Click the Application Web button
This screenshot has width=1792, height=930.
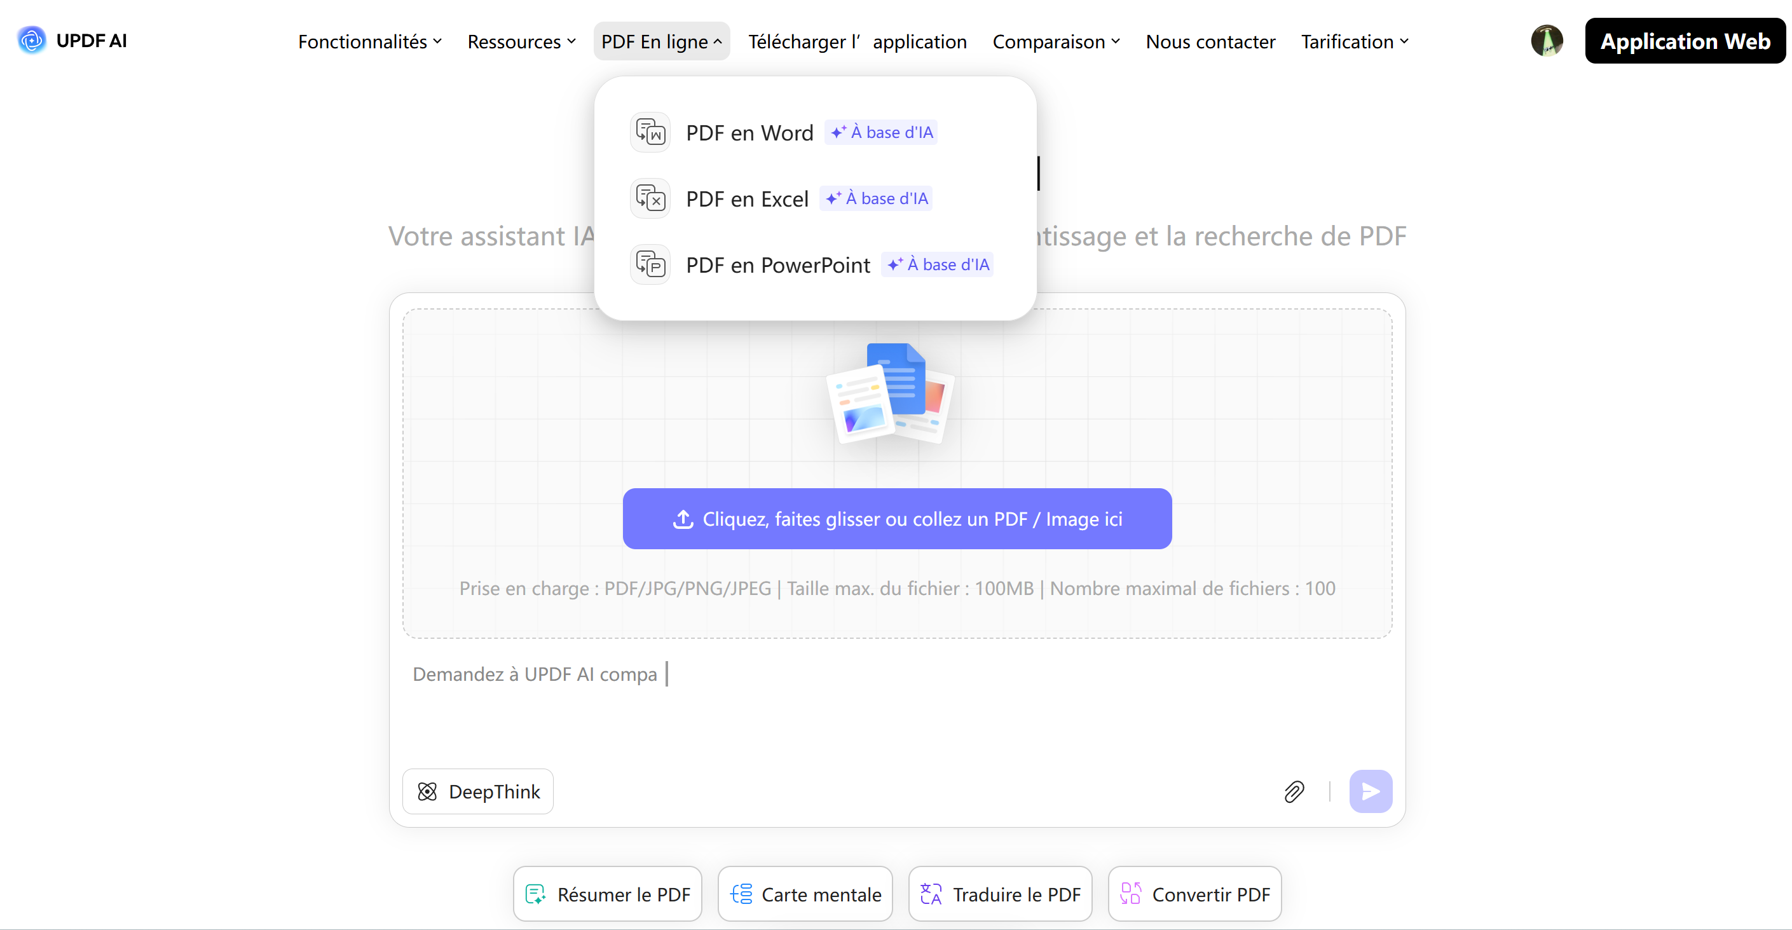1686,40
